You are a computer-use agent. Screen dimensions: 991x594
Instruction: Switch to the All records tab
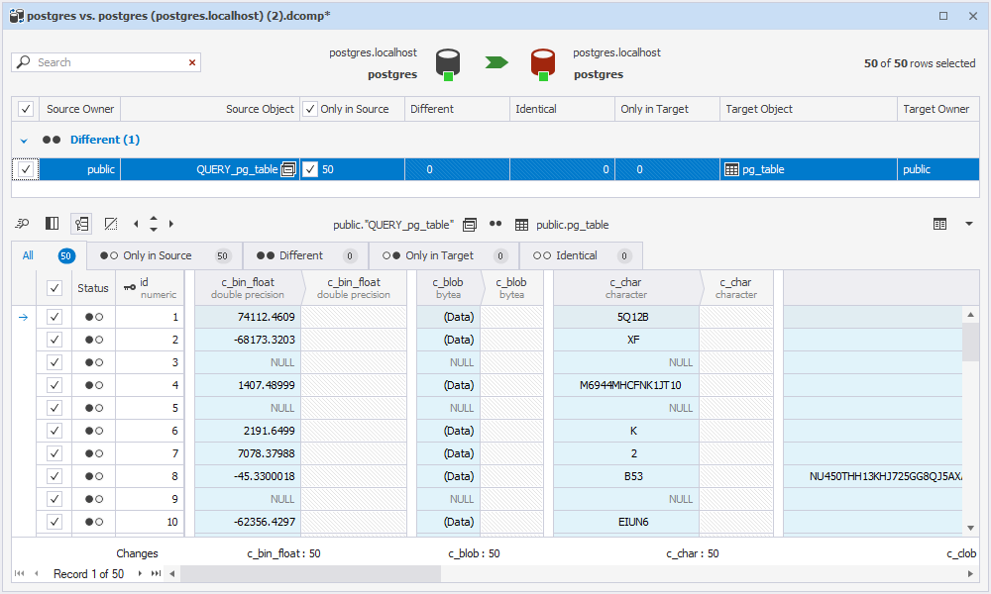point(49,255)
